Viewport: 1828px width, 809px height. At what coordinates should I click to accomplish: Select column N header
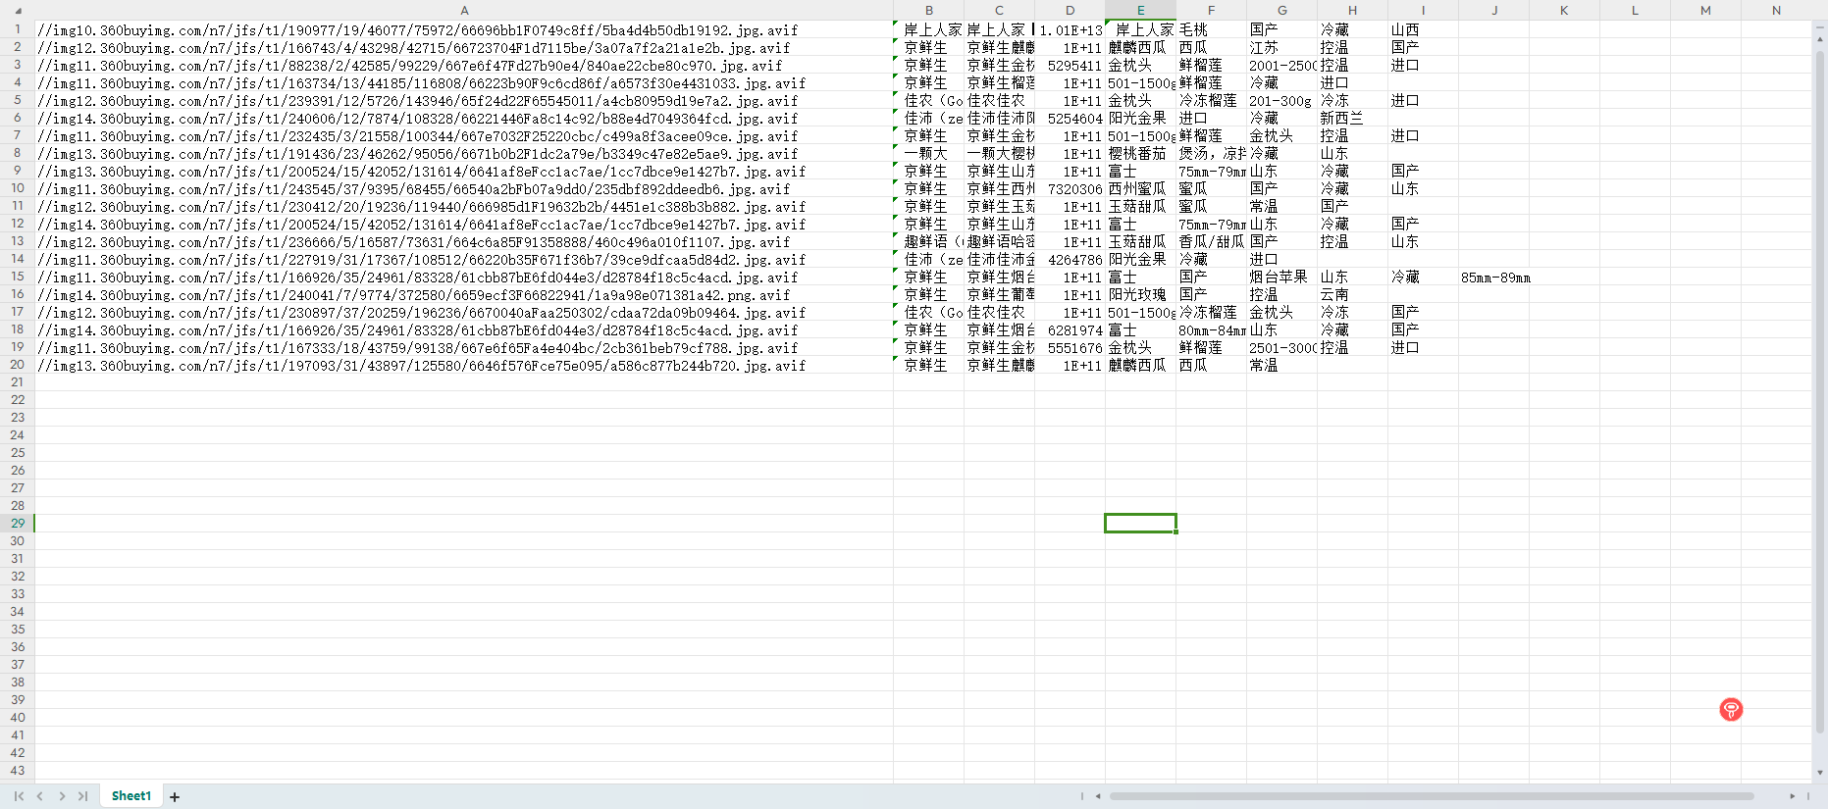coord(1776,10)
